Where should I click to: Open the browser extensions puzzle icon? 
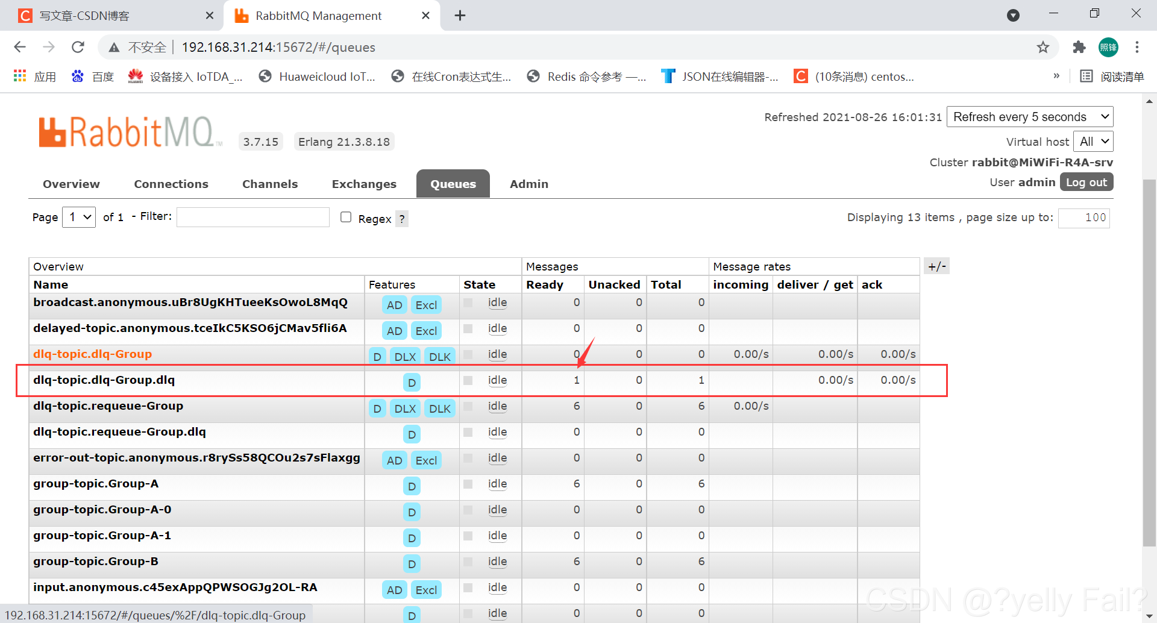pos(1079,47)
